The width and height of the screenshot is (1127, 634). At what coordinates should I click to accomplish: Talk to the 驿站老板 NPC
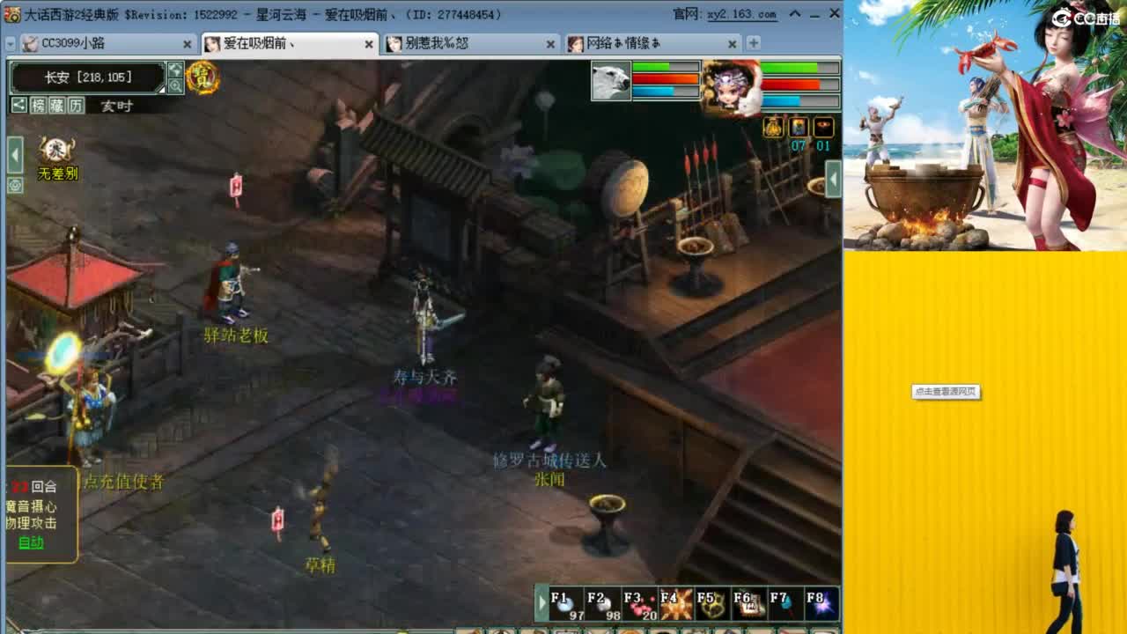232,284
